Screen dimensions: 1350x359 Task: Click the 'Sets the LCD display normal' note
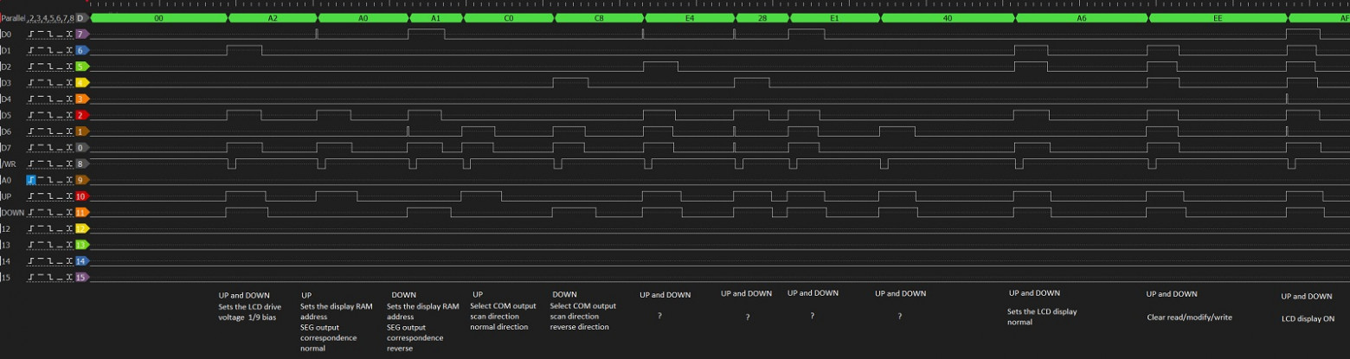coord(1042,317)
